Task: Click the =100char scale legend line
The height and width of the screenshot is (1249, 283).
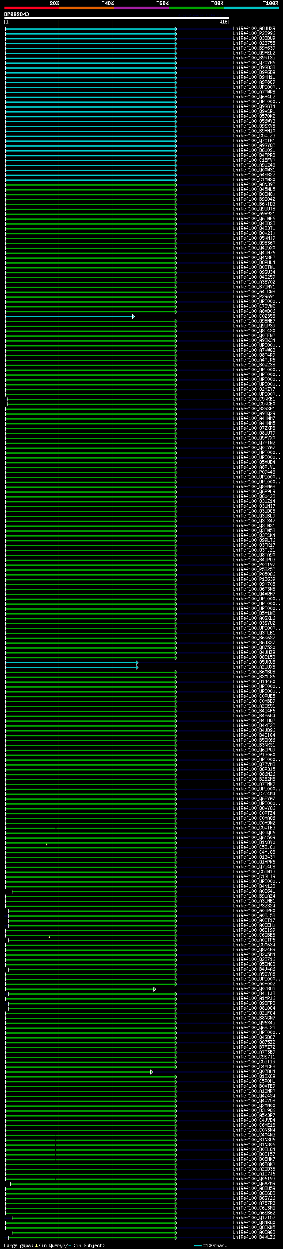Action: [x=197, y=1245]
